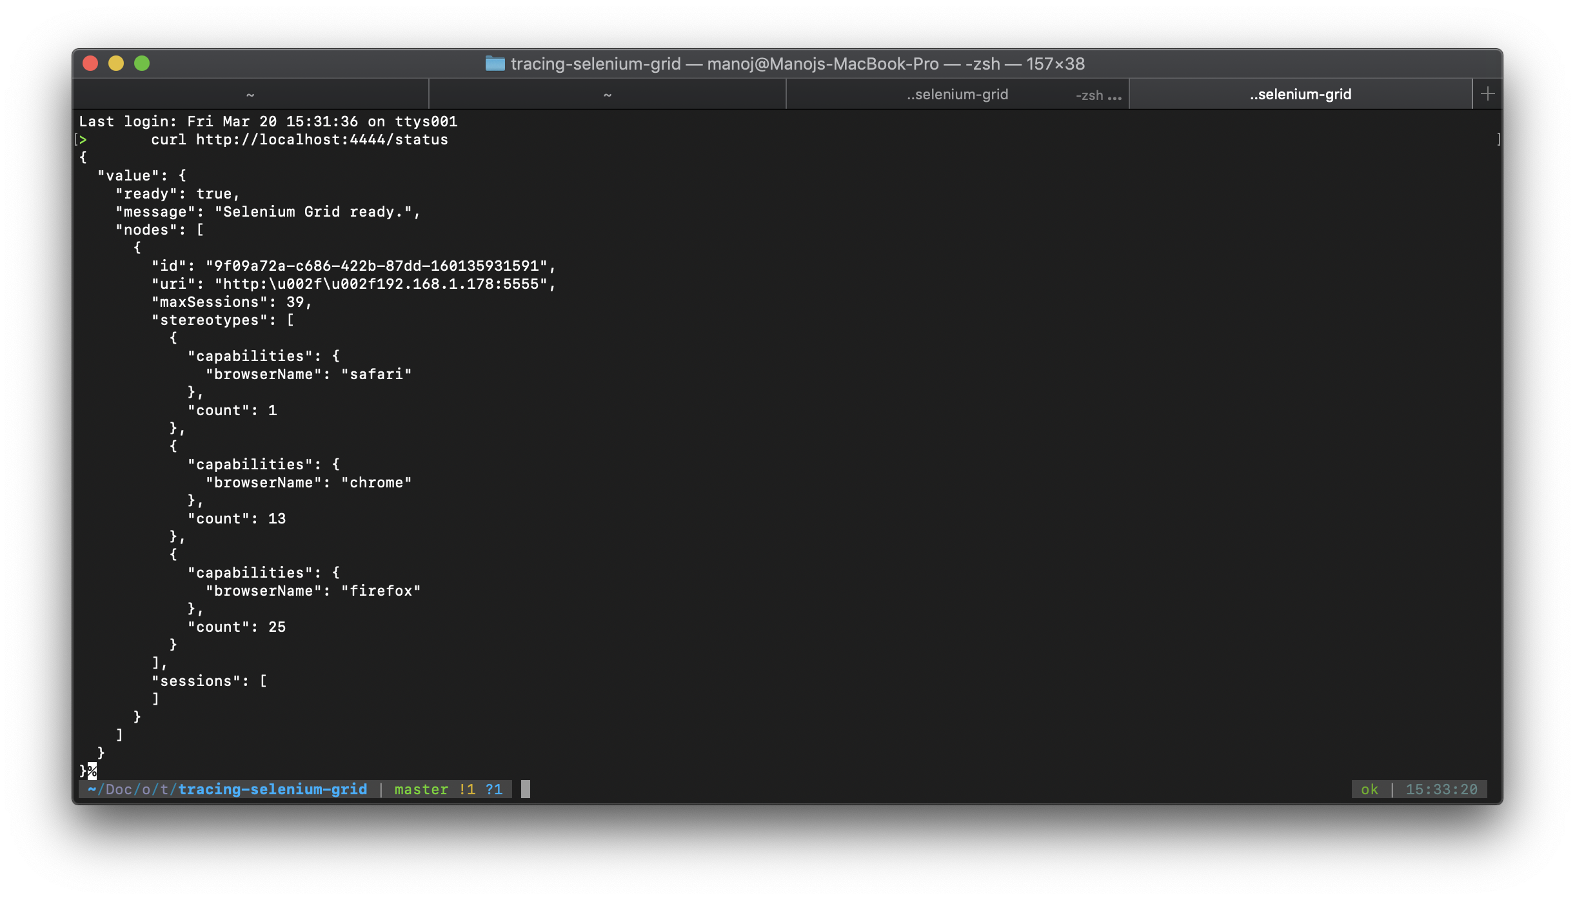Click the new tab plus button
1575x900 pixels.
pyautogui.click(x=1487, y=94)
